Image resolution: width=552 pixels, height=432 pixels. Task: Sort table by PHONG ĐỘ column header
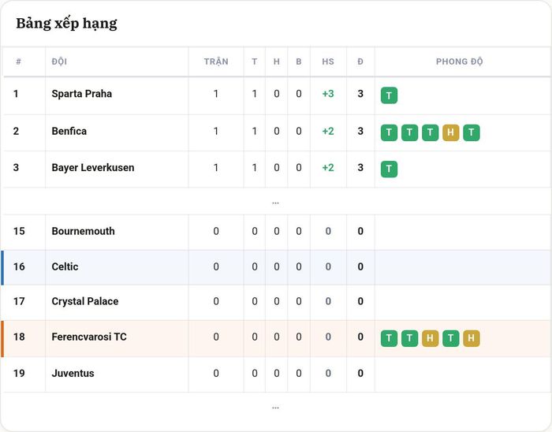pyautogui.click(x=460, y=61)
